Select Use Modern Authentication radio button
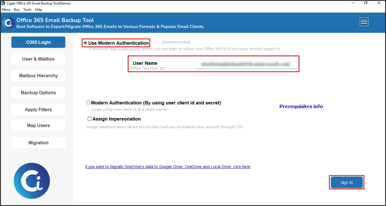The height and width of the screenshot is (206, 386). [x=85, y=43]
